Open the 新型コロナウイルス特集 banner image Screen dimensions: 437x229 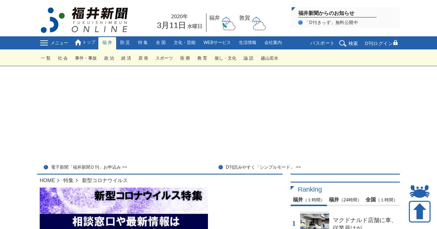(x=124, y=208)
